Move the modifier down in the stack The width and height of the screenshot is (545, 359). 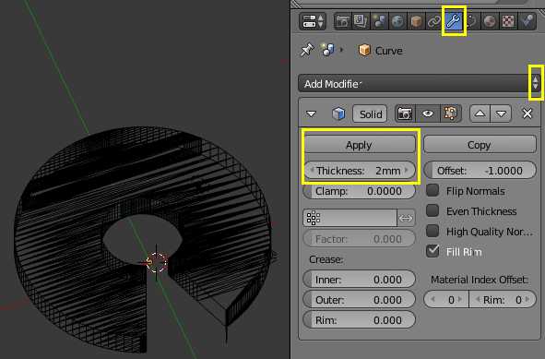coord(501,114)
